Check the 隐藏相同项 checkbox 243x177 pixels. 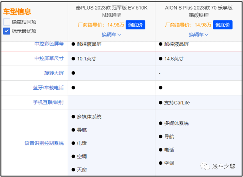7,22
